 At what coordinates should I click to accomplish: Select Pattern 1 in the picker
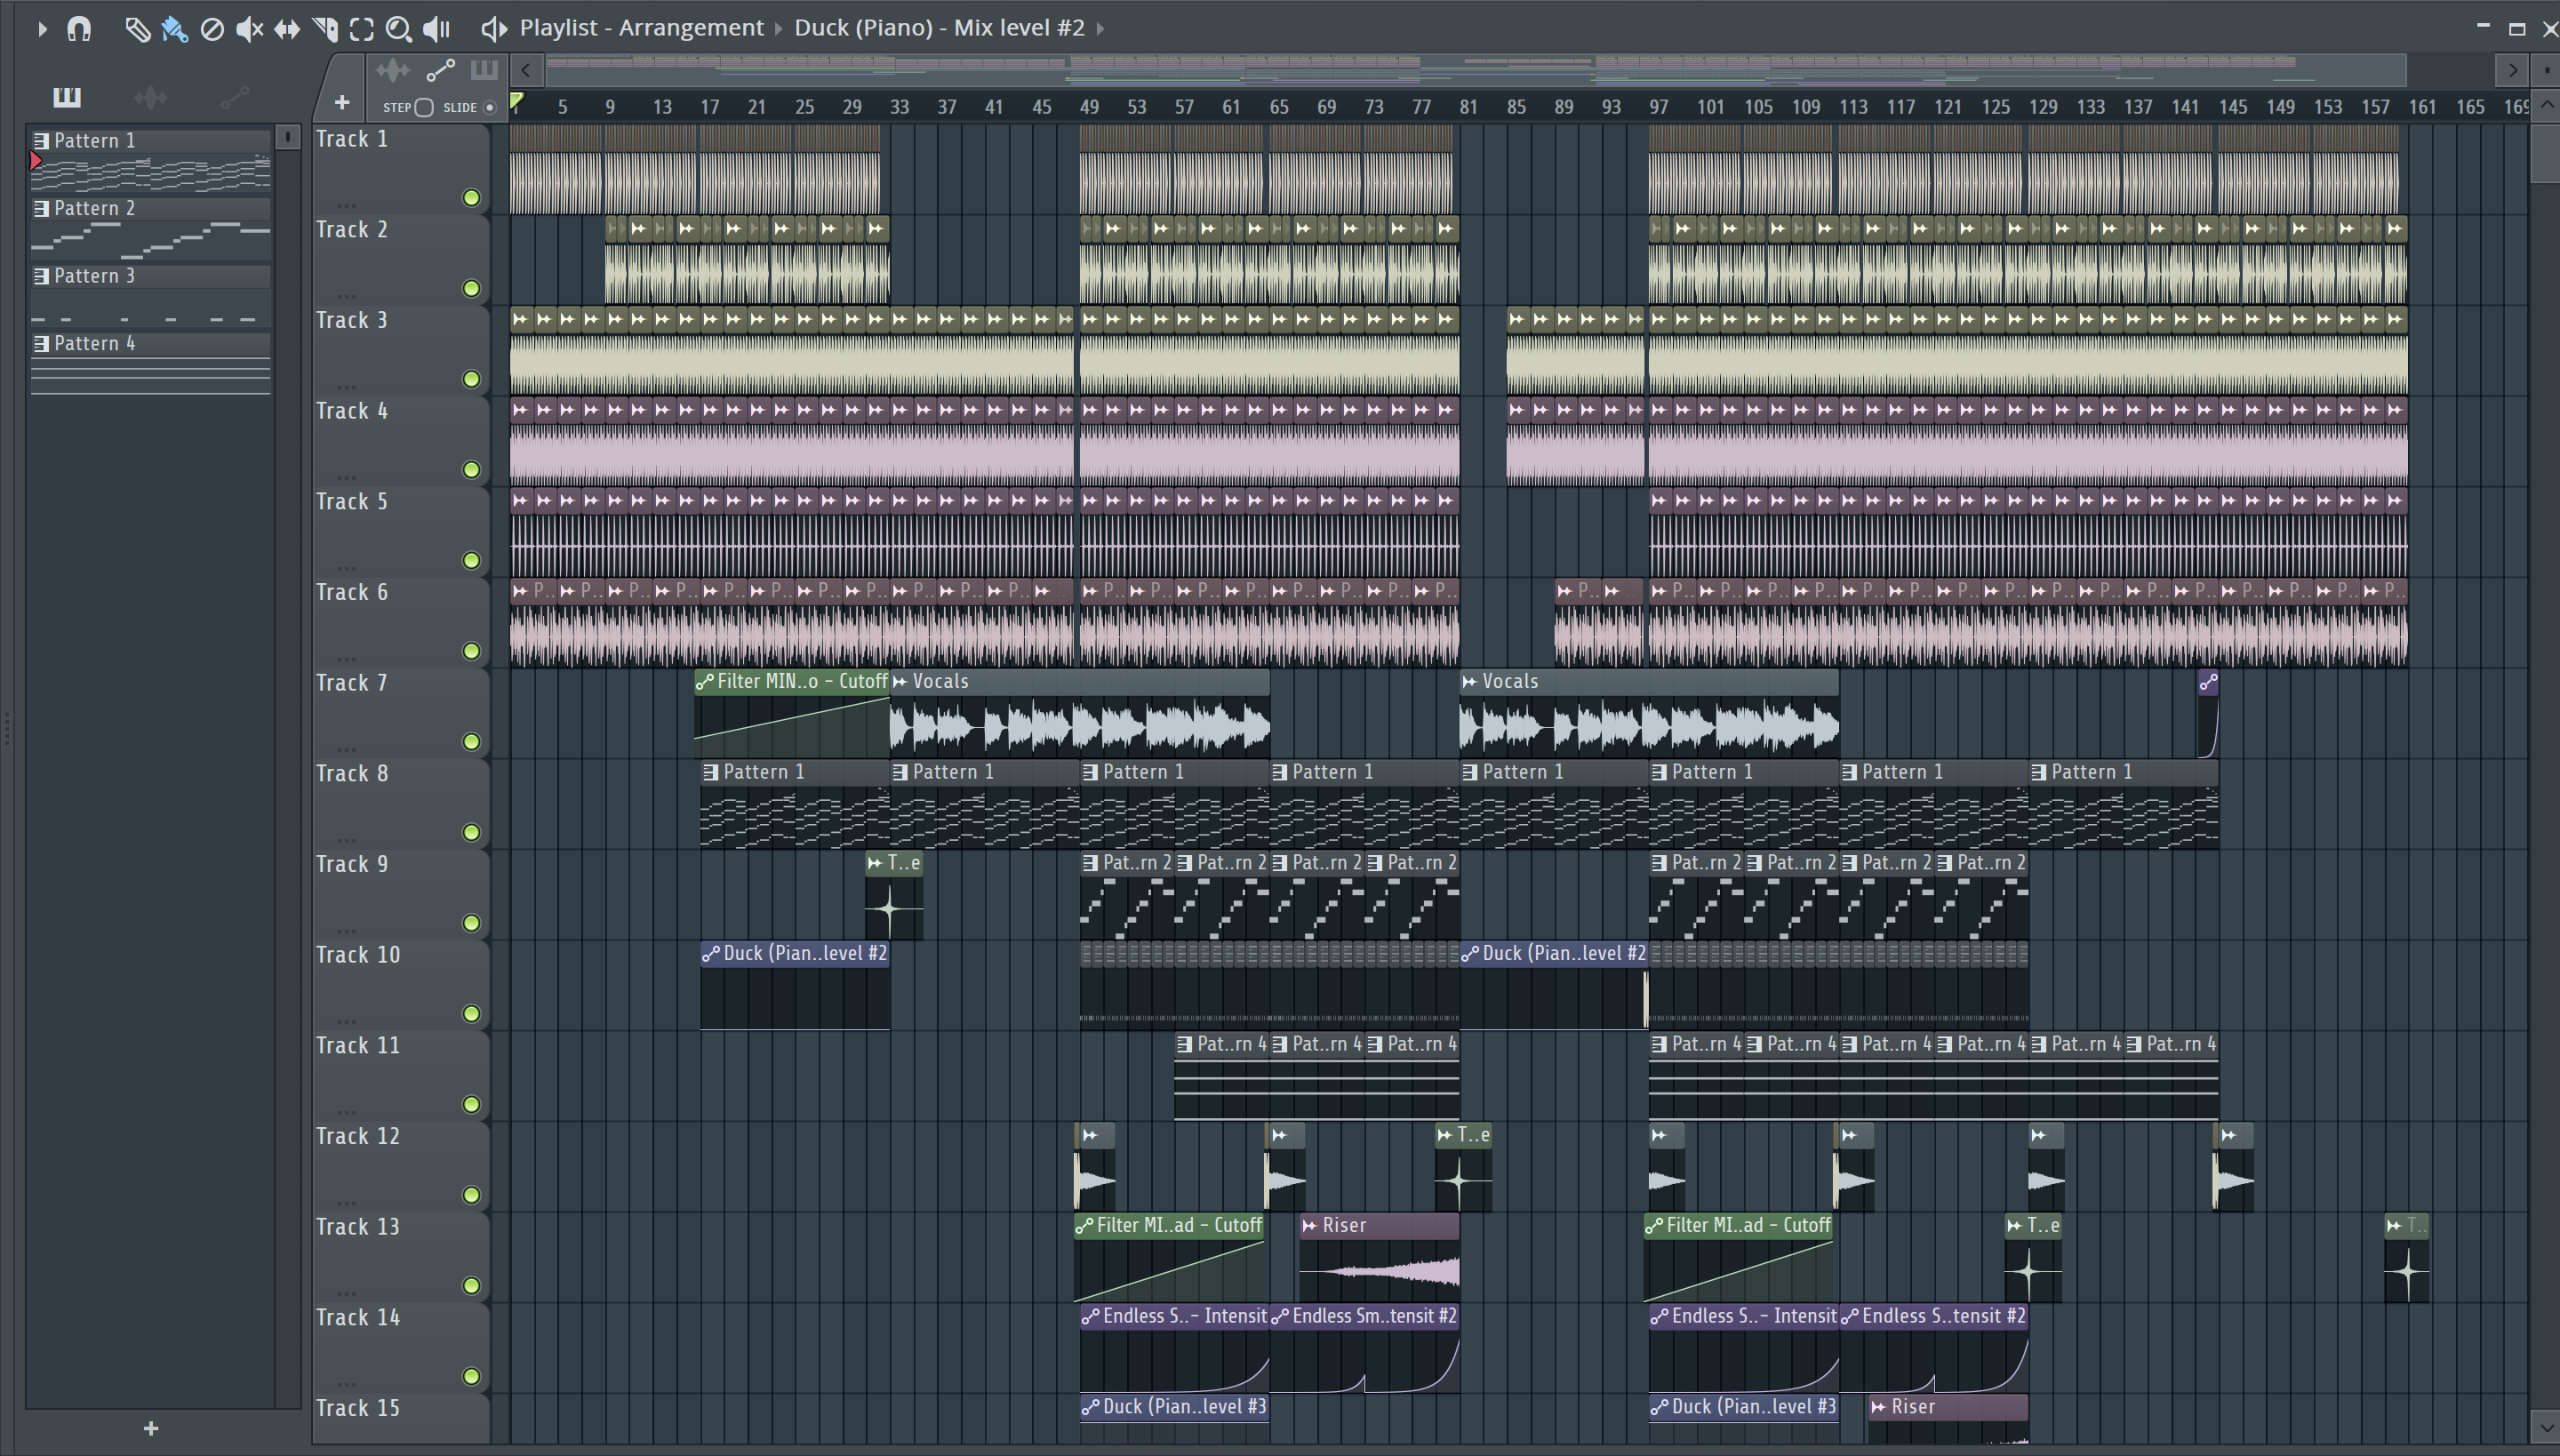[x=150, y=160]
